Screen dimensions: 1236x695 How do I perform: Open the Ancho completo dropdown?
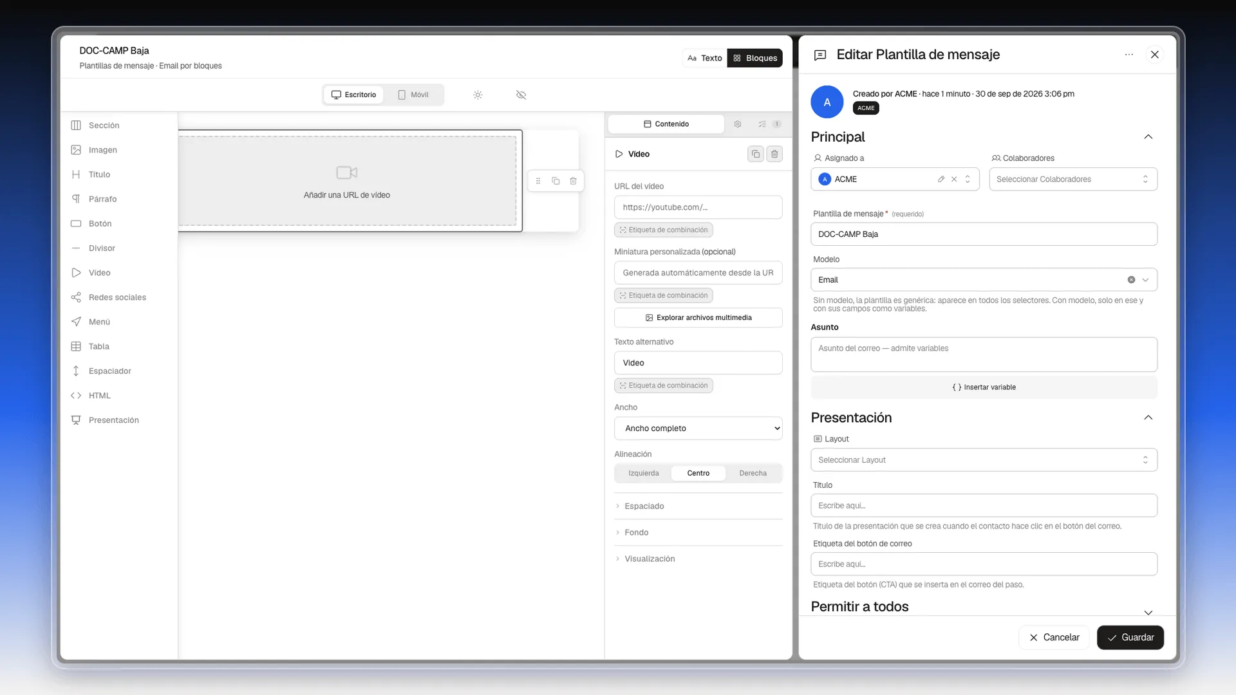698,429
